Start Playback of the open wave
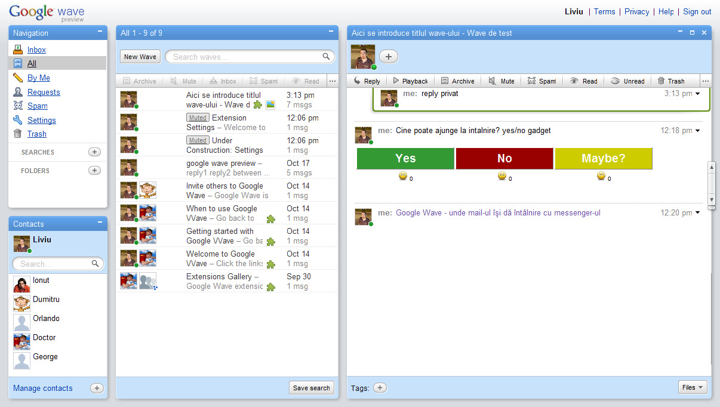The width and height of the screenshot is (720, 407). click(410, 81)
